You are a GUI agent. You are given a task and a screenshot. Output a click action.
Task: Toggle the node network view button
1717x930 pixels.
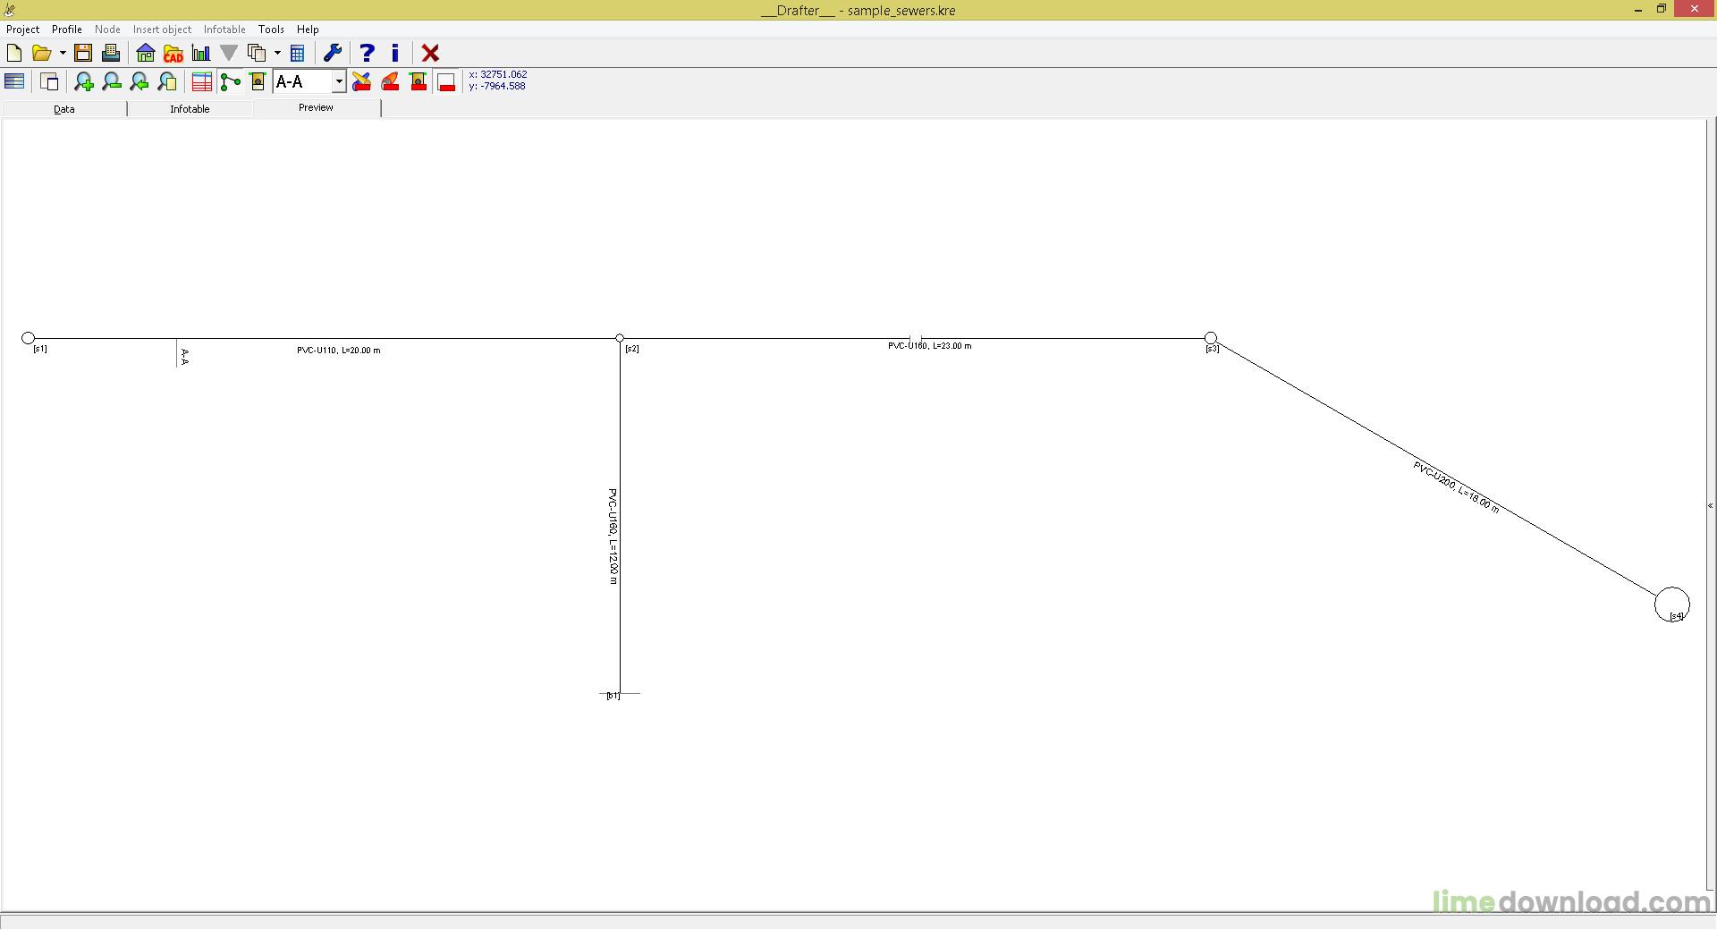[x=231, y=82]
